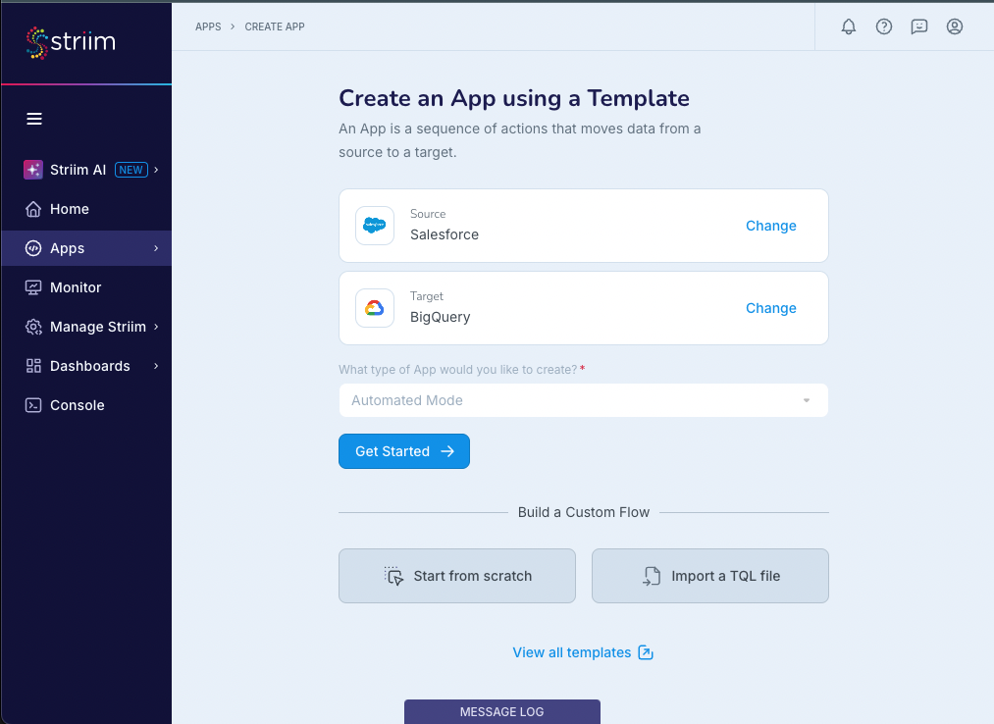Open the Monitor page
994x724 pixels.
pyautogui.click(x=76, y=287)
